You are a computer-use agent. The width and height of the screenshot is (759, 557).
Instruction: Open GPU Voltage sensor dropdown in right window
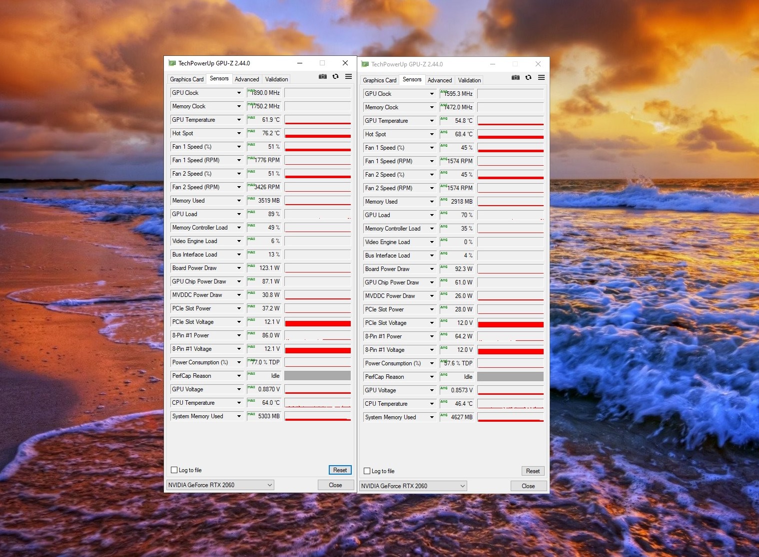[x=432, y=390]
